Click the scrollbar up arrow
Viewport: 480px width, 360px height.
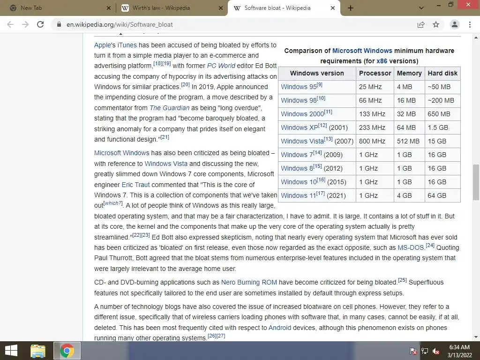[476, 37]
